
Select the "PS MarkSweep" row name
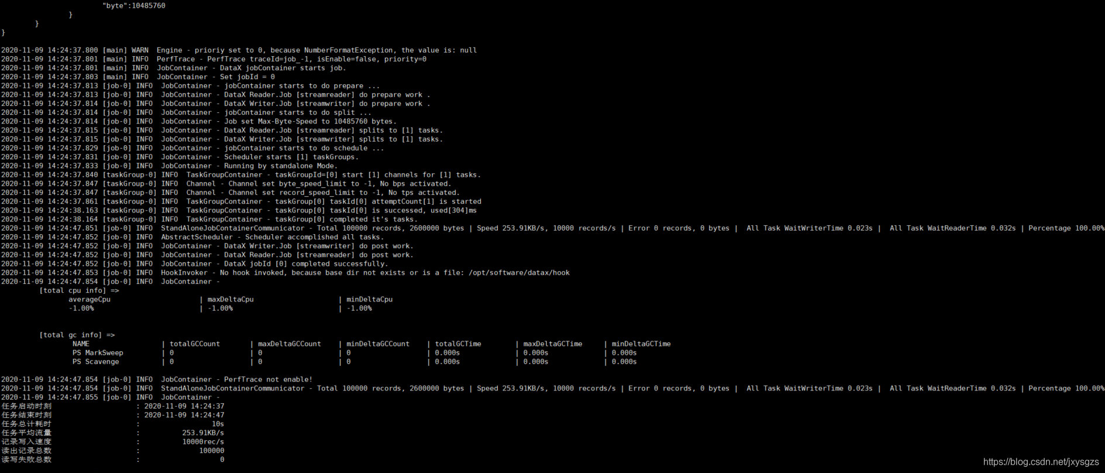pos(98,353)
